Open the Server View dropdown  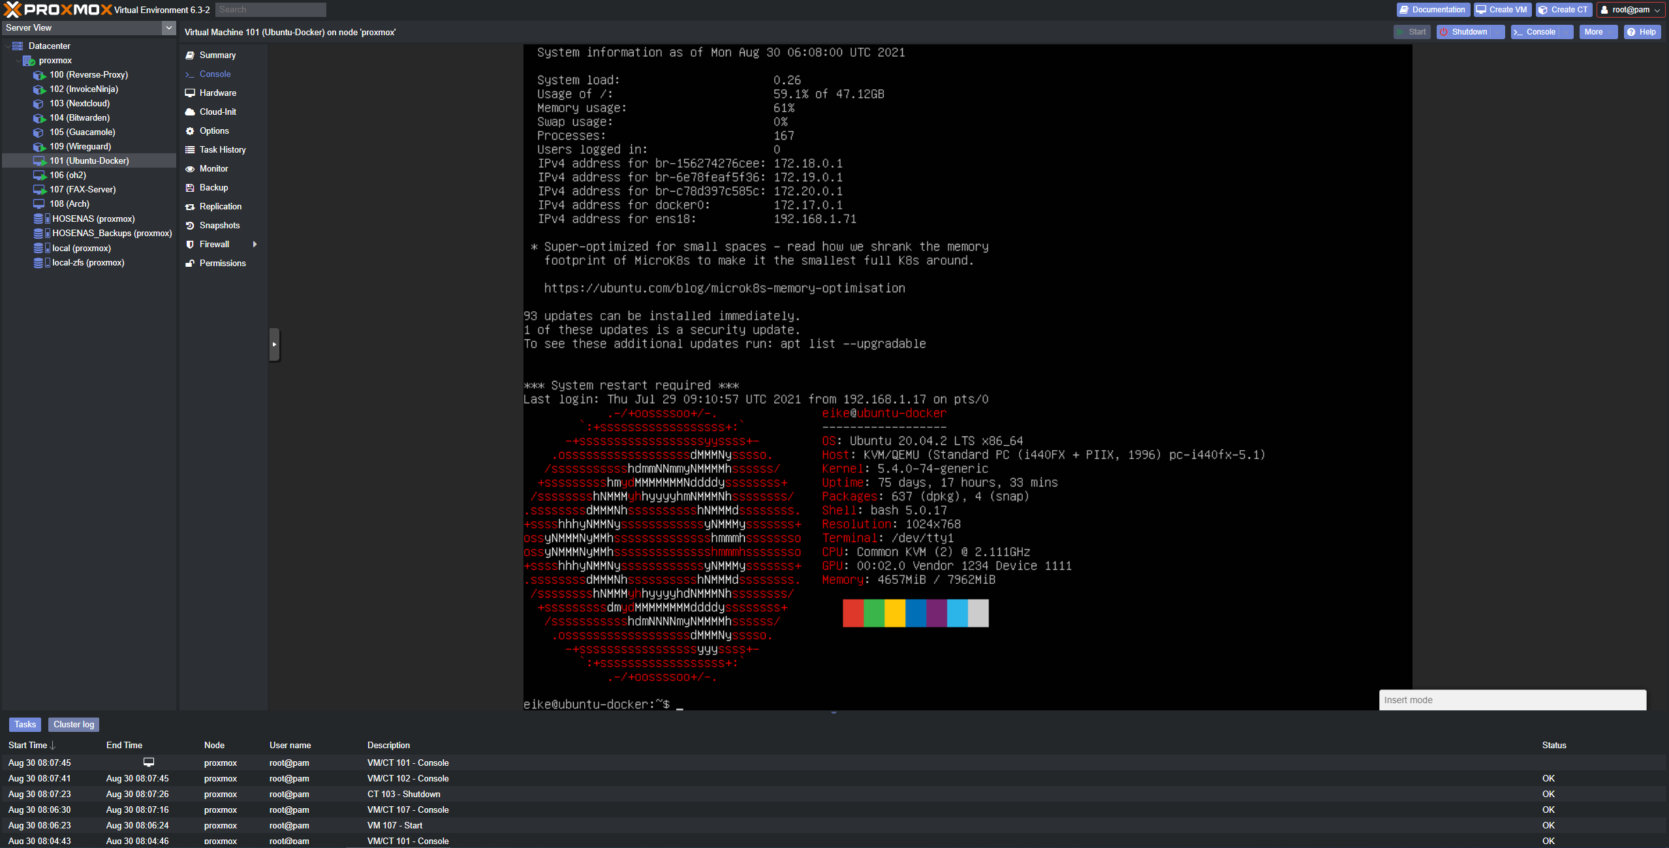click(169, 27)
